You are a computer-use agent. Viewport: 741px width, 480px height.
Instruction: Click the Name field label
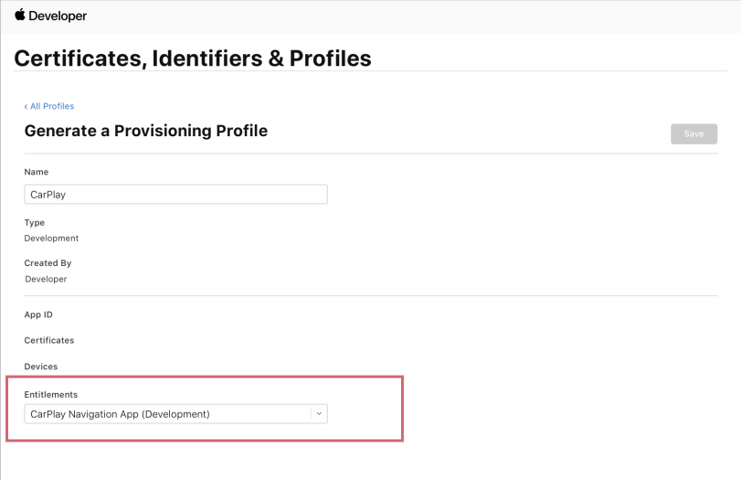click(x=37, y=172)
